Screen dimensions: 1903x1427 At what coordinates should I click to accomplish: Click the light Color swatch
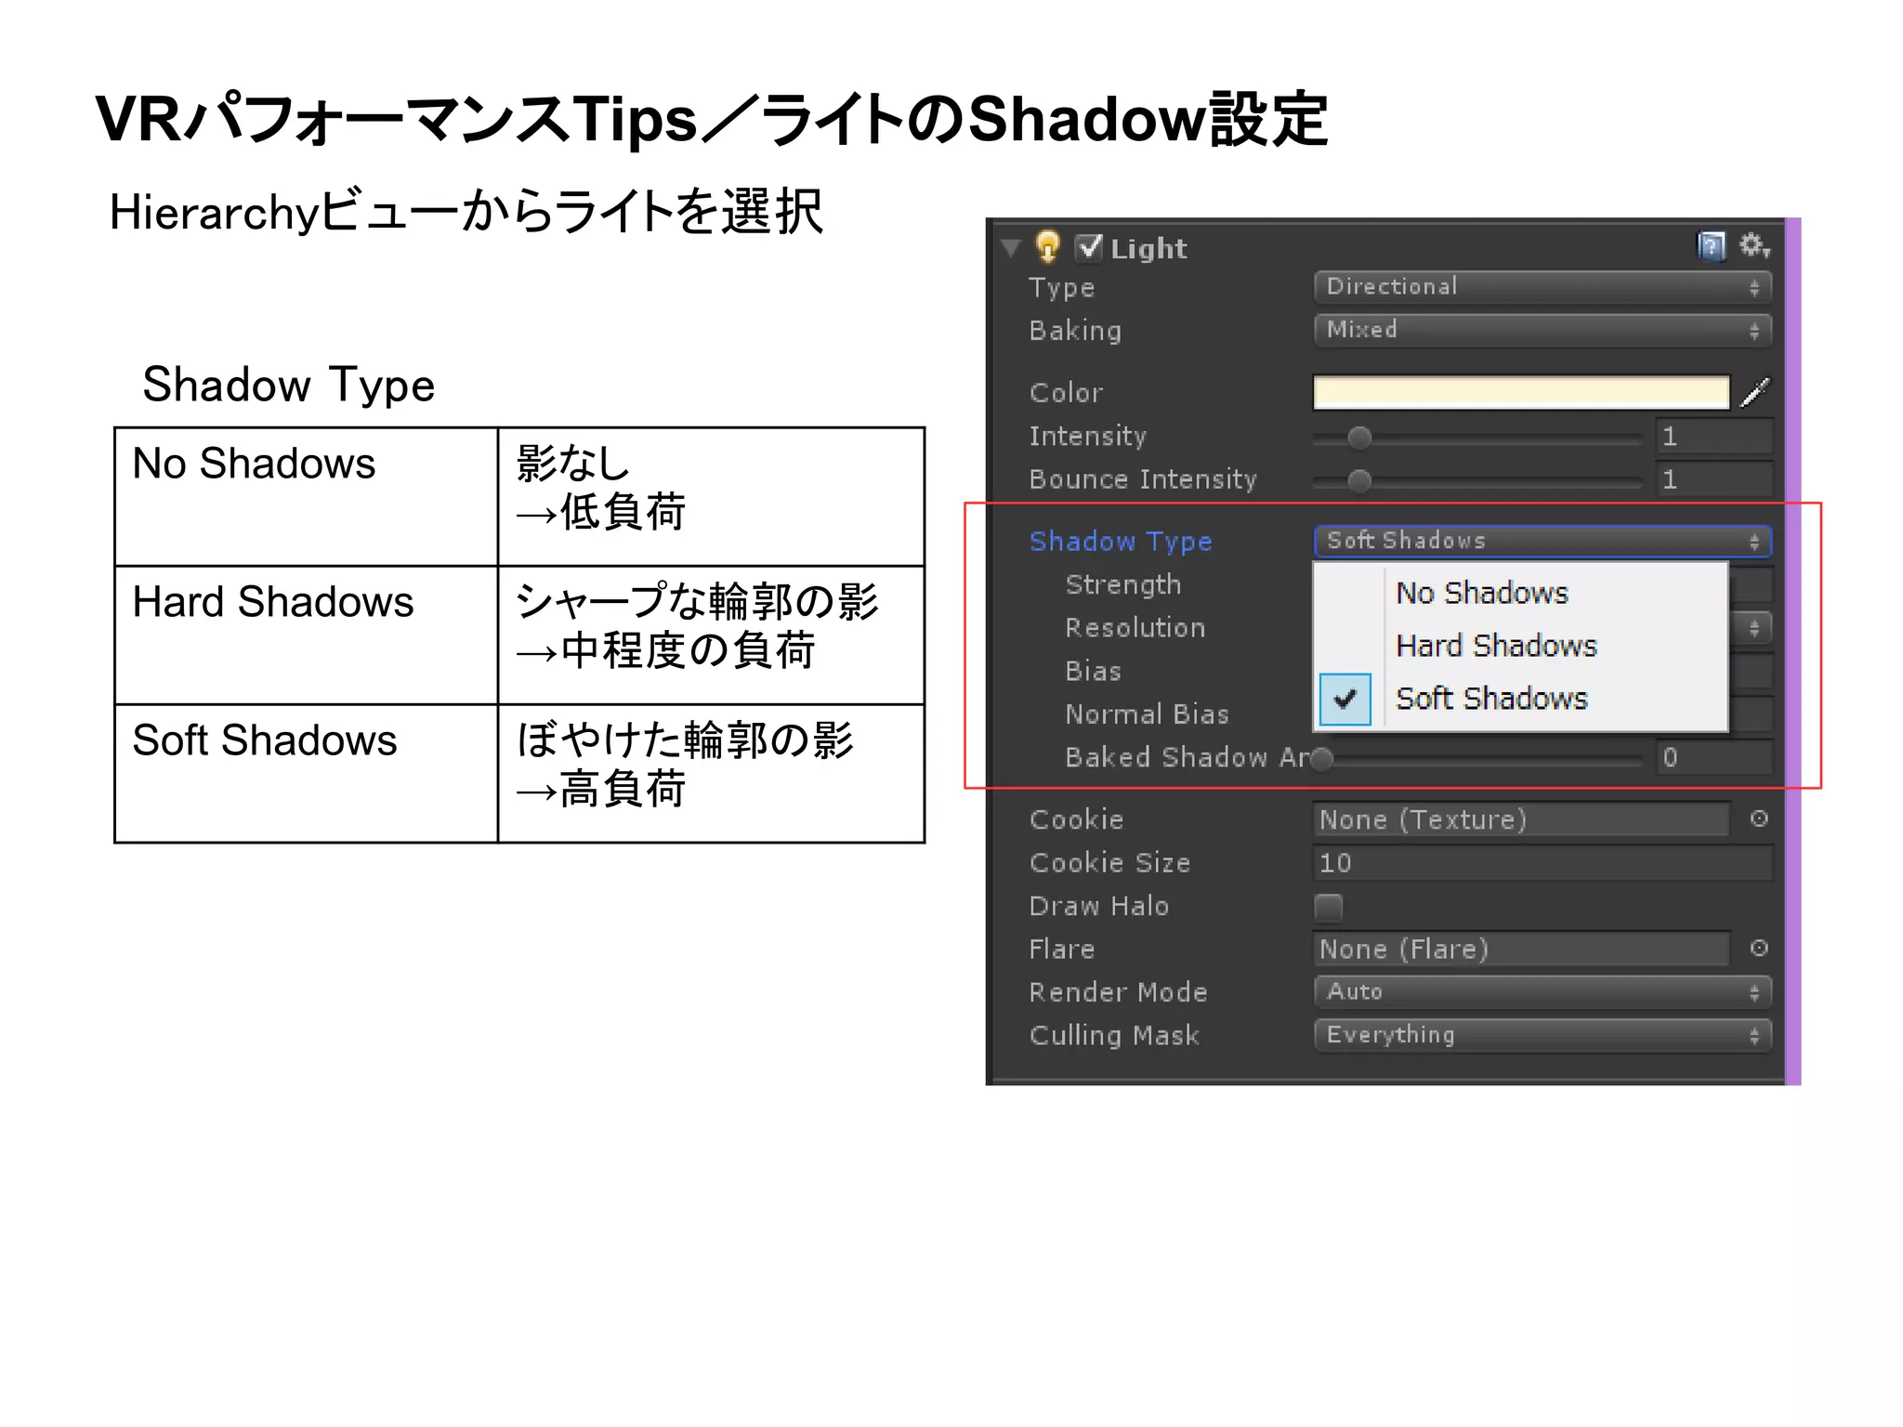(x=1521, y=392)
